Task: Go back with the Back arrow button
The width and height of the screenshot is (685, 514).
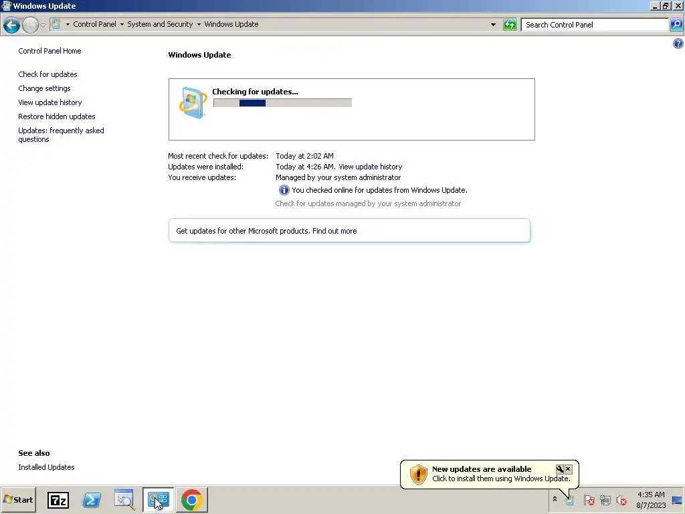Action: (x=12, y=25)
